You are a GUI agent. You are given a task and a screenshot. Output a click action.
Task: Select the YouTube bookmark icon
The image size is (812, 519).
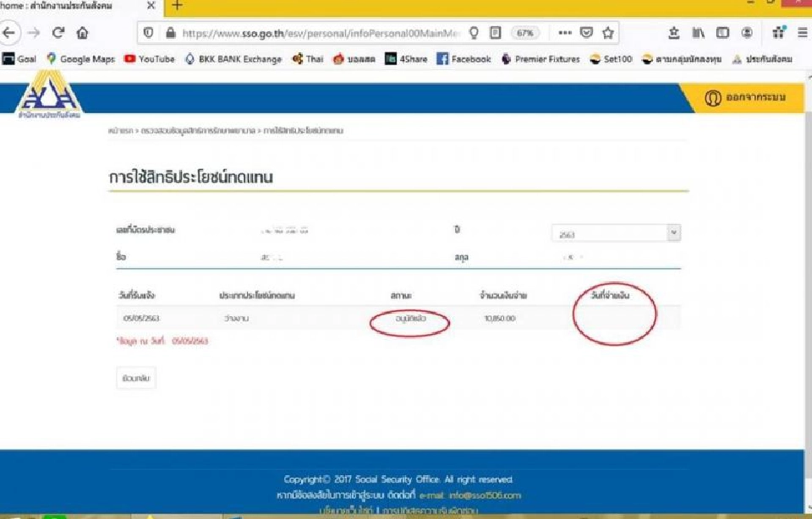coord(128,60)
